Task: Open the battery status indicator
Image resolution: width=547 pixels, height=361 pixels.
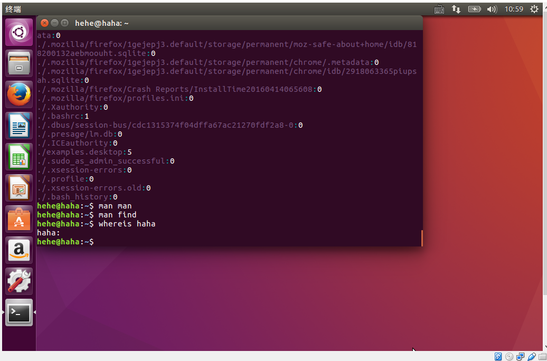Action: tap(475, 9)
